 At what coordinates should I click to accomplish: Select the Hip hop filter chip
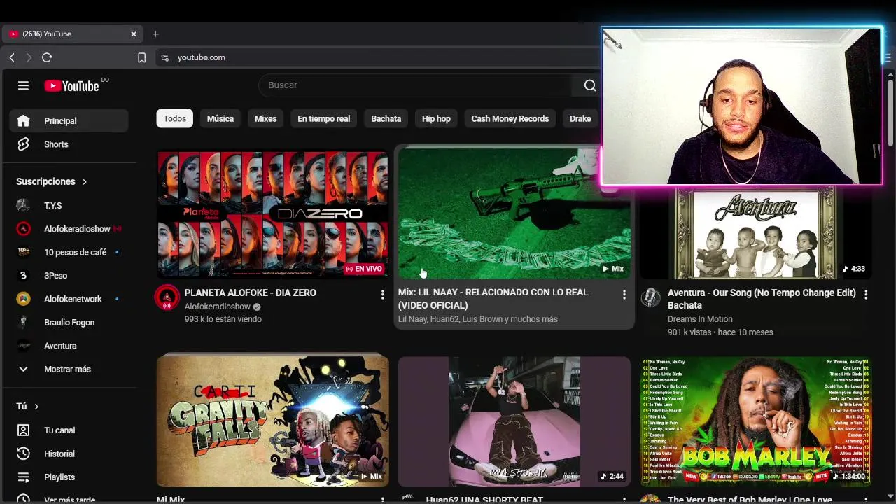coord(436,118)
